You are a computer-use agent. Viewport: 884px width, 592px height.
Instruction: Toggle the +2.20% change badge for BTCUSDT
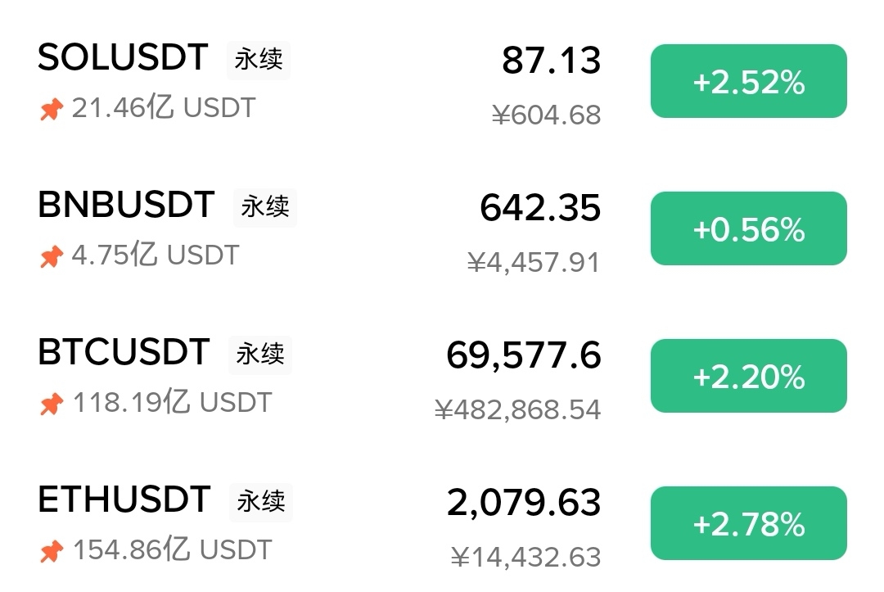tap(748, 377)
